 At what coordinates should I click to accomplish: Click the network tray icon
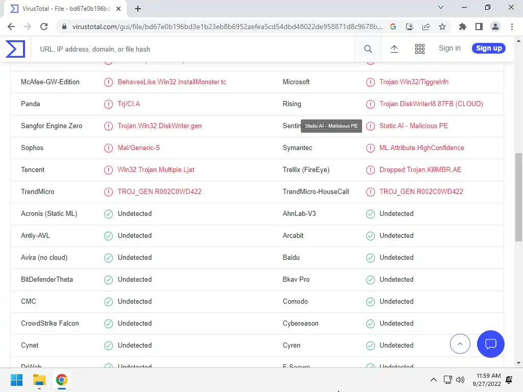pyautogui.click(x=447, y=380)
